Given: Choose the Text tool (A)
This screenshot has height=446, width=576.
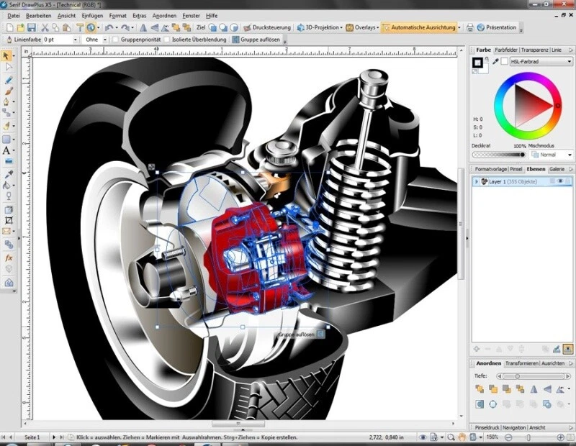Looking at the screenshot, I should point(8,150).
